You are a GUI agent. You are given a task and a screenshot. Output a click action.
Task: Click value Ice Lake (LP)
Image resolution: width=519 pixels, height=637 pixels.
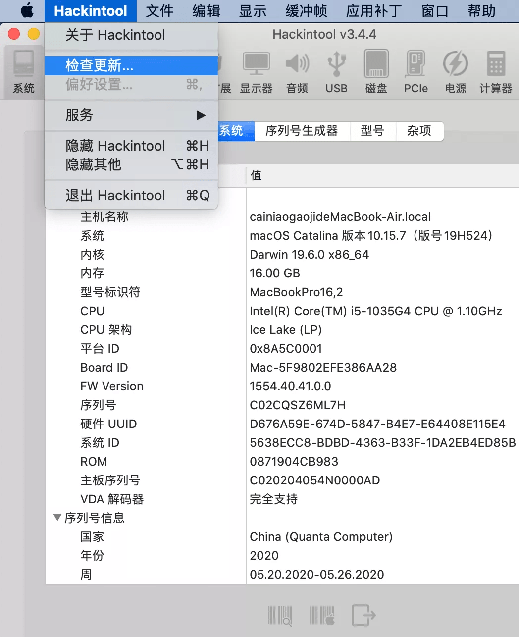click(x=286, y=330)
